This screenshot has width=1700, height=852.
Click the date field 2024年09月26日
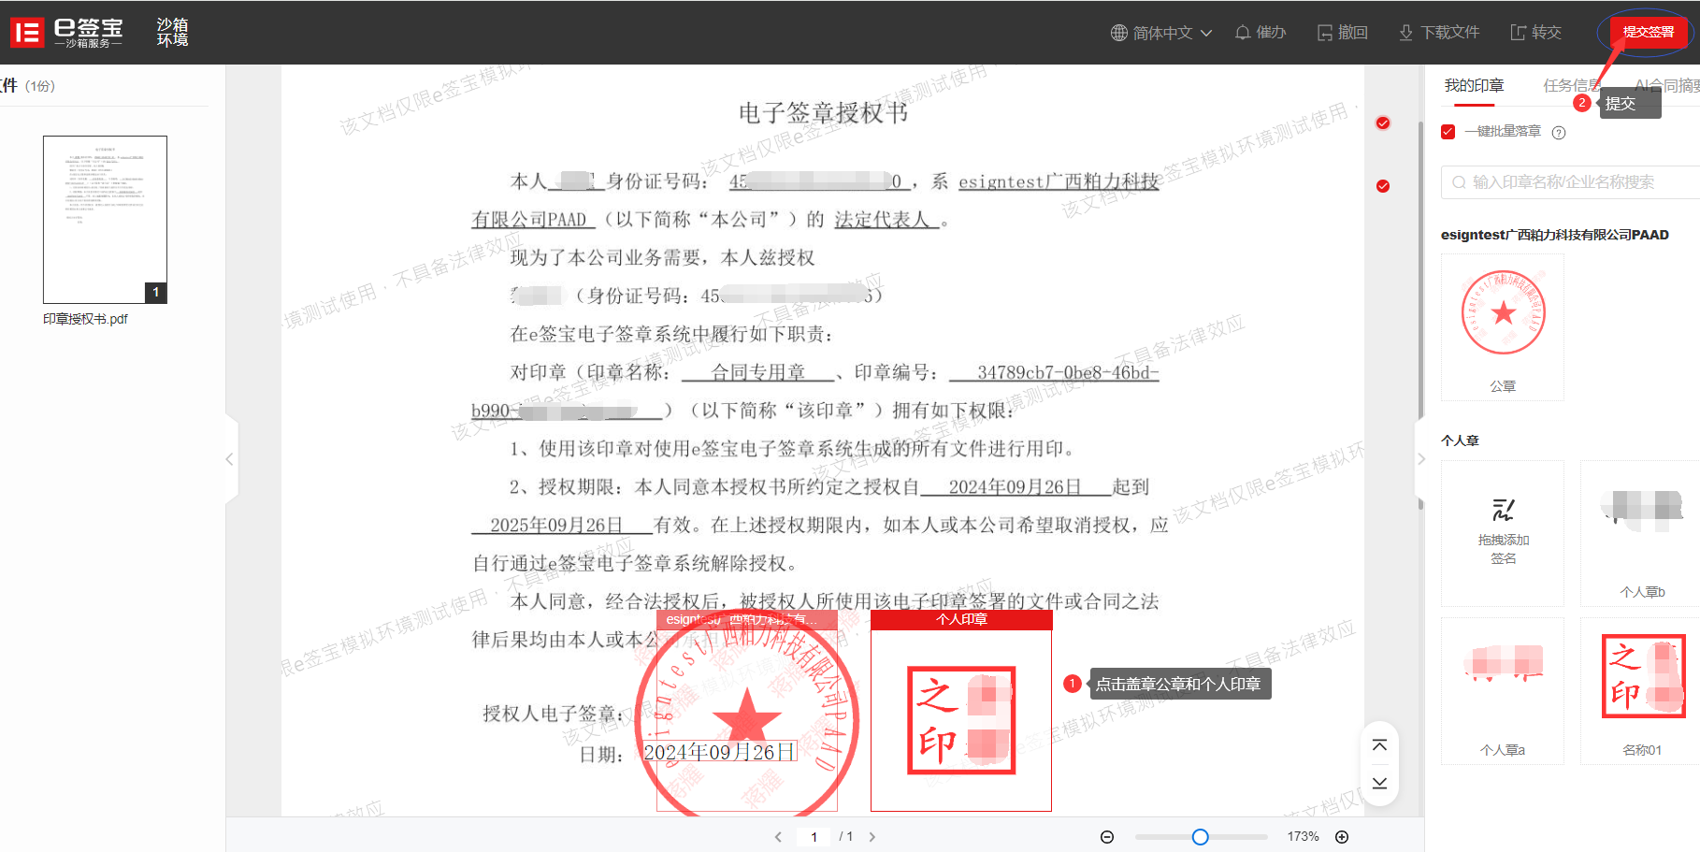pos(719,752)
